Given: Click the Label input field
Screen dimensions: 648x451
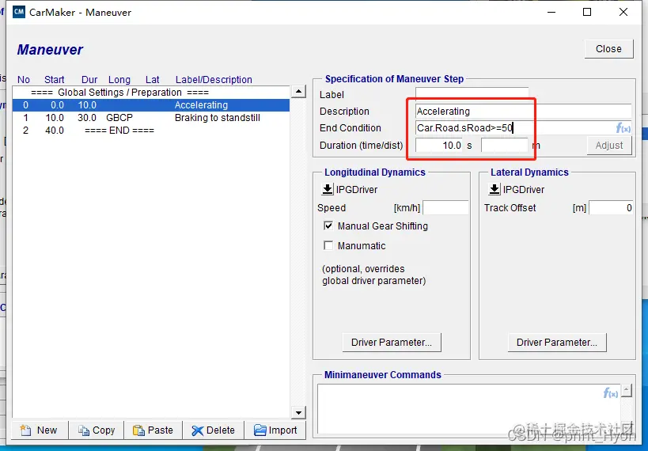Looking at the screenshot, I should pos(472,95).
